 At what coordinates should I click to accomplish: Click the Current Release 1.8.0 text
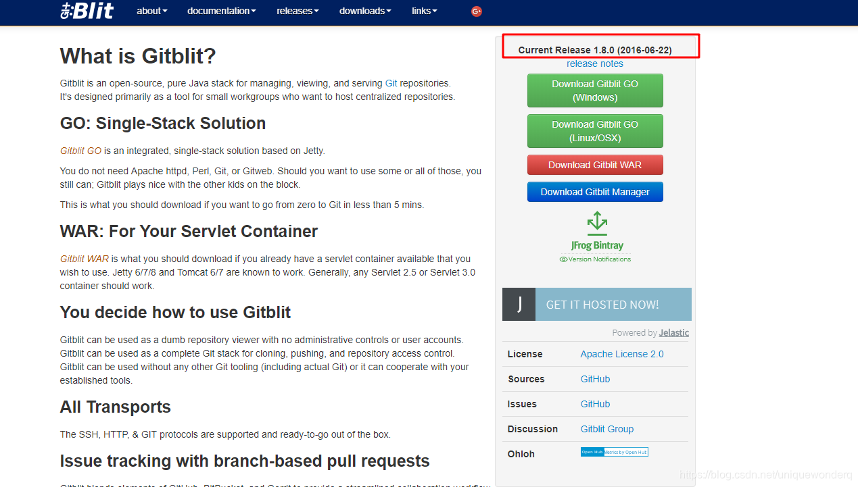click(x=595, y=50)
